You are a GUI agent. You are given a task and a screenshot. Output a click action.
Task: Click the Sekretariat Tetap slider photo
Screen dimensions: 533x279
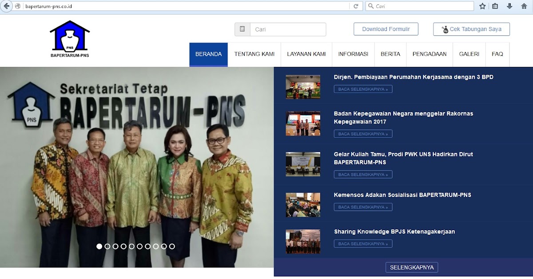[x=137, y=167]
